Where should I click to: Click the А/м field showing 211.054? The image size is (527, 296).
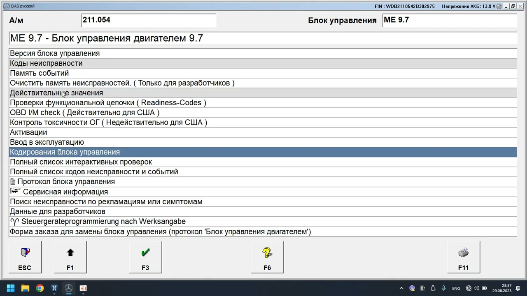149,20
